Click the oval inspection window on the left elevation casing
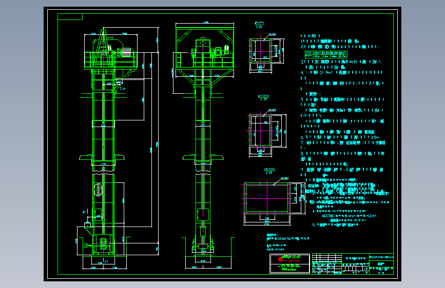Image resolution: width=445 pixels, height=288 pixels. point(98,190)
